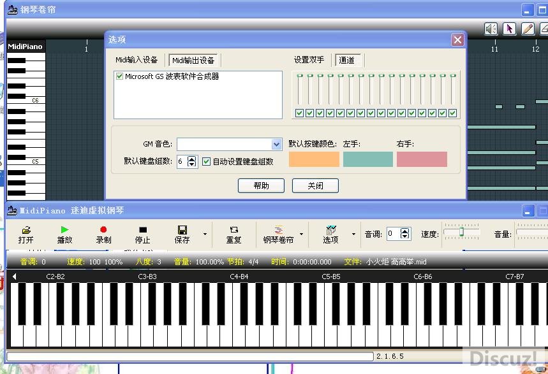Minimize the MidiPiano main window
Viewport: 548px width, 374px height.
click(528, 211)
